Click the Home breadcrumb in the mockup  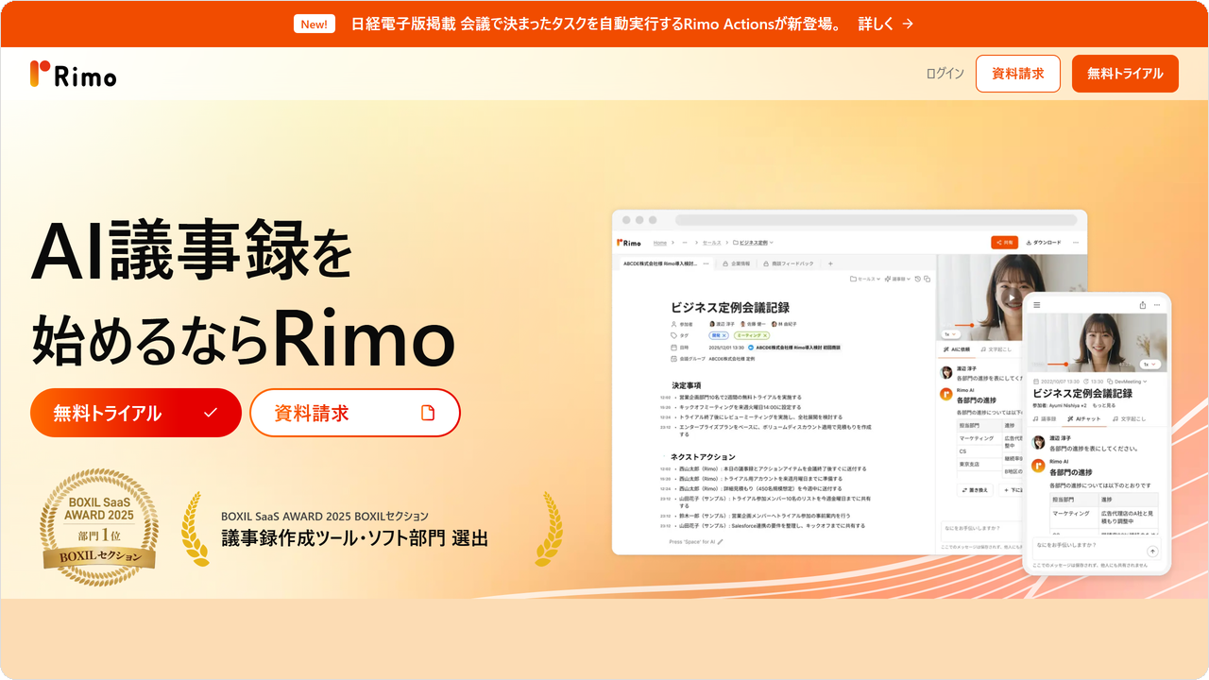click(x=660, y=243)
